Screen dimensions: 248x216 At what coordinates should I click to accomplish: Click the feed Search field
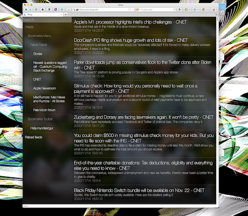47,20
